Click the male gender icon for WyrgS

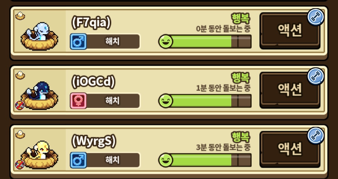tap(78, 160)
